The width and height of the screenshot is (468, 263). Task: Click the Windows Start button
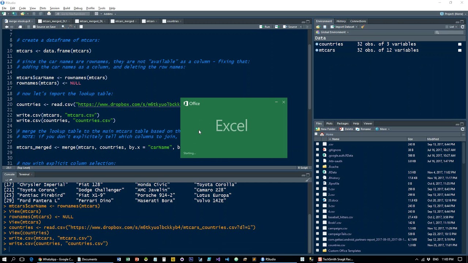pyautogui.click(x=4, y=259)
